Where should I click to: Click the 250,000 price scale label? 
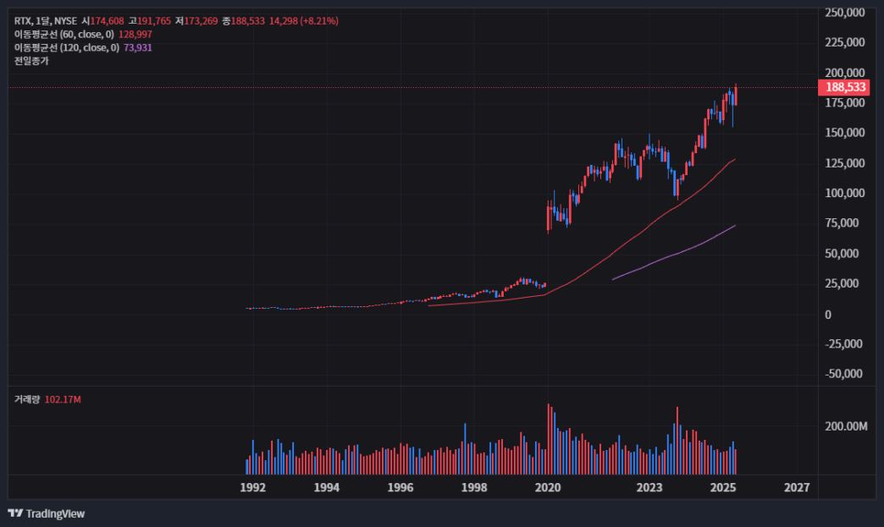coord(844,13)
